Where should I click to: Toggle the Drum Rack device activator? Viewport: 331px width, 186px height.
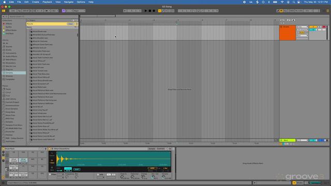pos(3,149)
